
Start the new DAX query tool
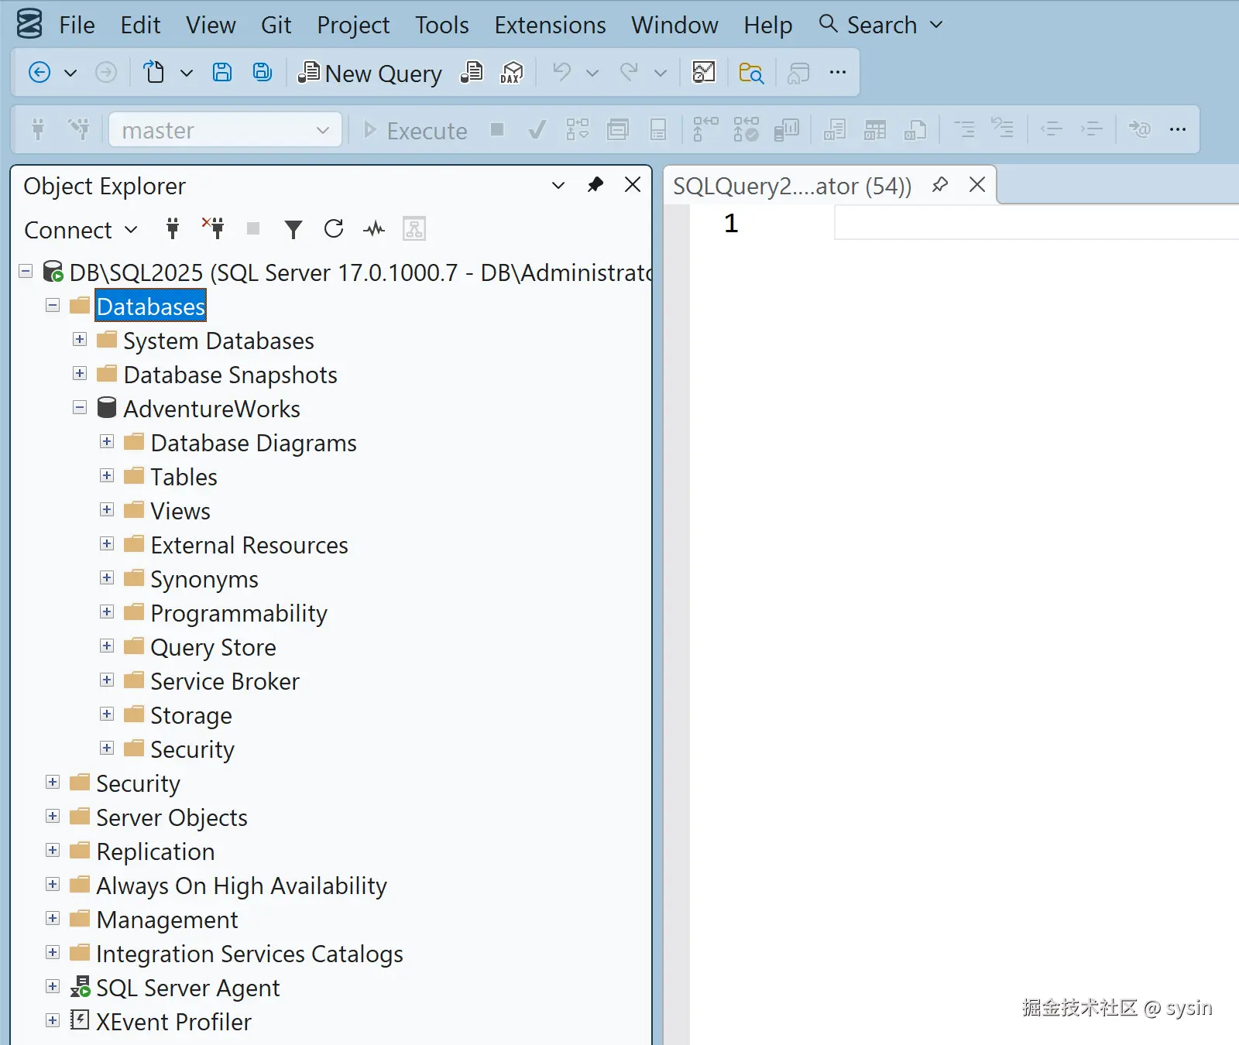(x=510, y=72)
